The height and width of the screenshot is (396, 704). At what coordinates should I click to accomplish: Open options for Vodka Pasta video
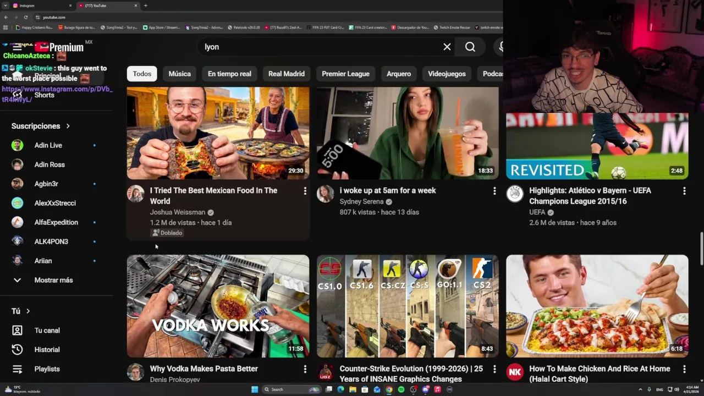(305, 369)
